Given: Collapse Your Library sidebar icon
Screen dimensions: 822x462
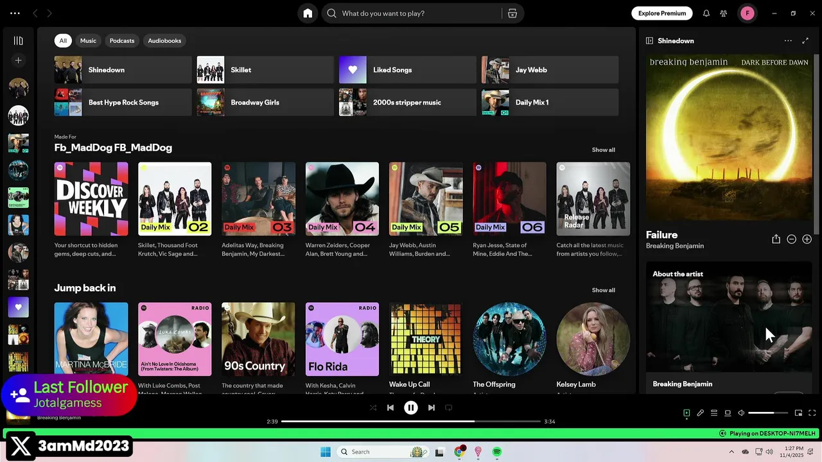Looking at the screenshot, I should tap(18, 40).
